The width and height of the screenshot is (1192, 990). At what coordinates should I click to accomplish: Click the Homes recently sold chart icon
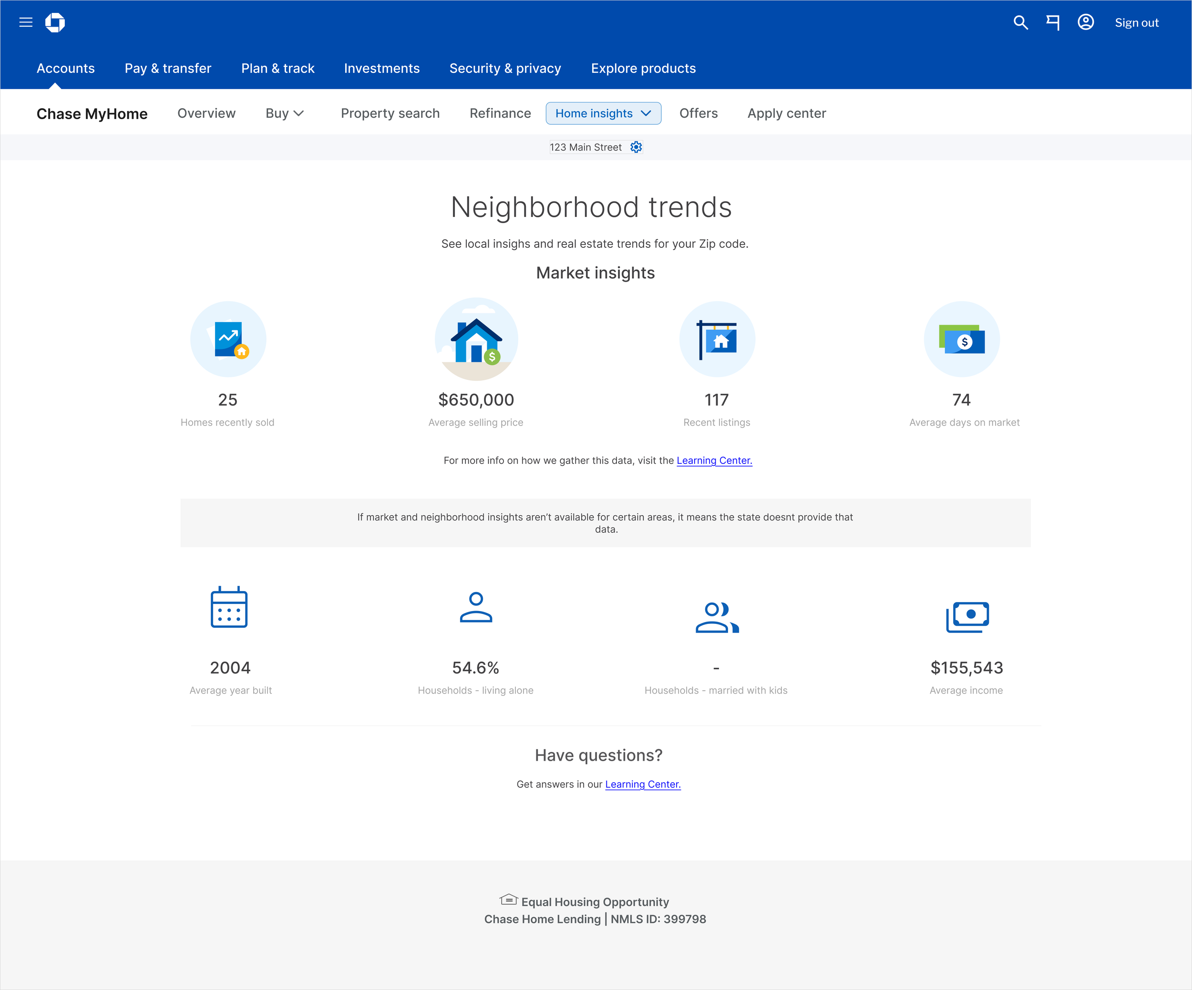pyautogui.click(x=228, y=339)
